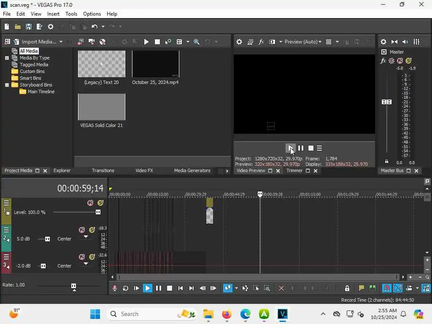The height and width of the screenshot is (324, 432).
Task: Click the Lock Event padlock icon
Action: tap(347, 288)
